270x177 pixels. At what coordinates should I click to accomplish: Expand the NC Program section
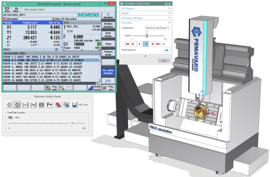[146, 8]
